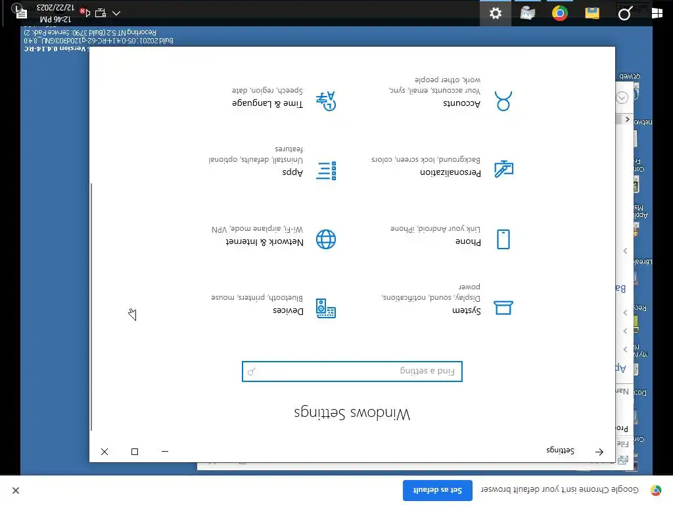The image size is (673, 505).
Task: Click 'Bluetooth, printers, mouse' description text
Action: pyautogui.click(x=257, y=297)
